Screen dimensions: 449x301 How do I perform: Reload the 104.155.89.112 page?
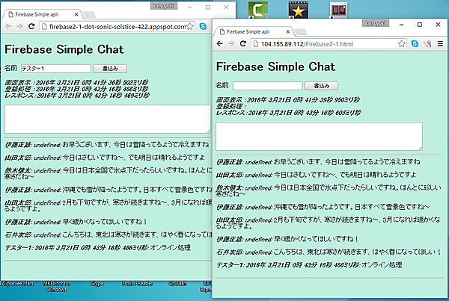click(x=242, y=44)
